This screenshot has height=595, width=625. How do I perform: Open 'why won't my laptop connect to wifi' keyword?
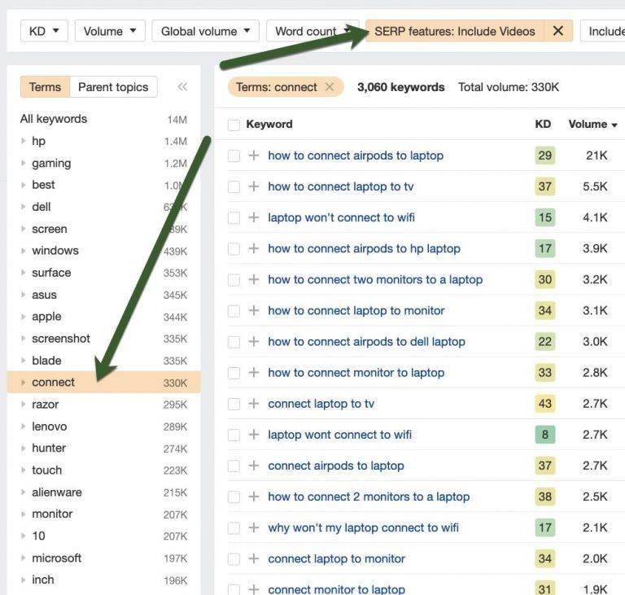coord(363,527)
